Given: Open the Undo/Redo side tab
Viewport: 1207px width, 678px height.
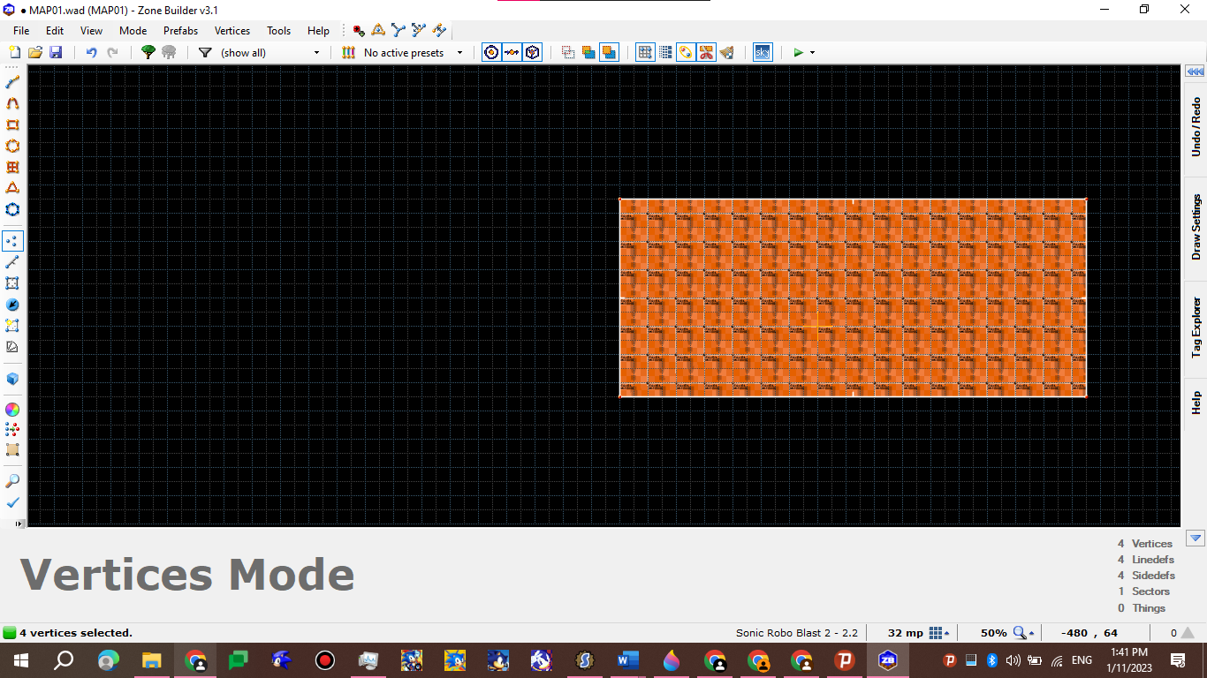Looking at the screenshot, I should click(1196, 126).
